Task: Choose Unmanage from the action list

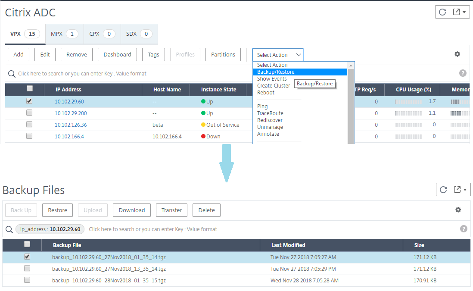Action: (x=270, y=127)
